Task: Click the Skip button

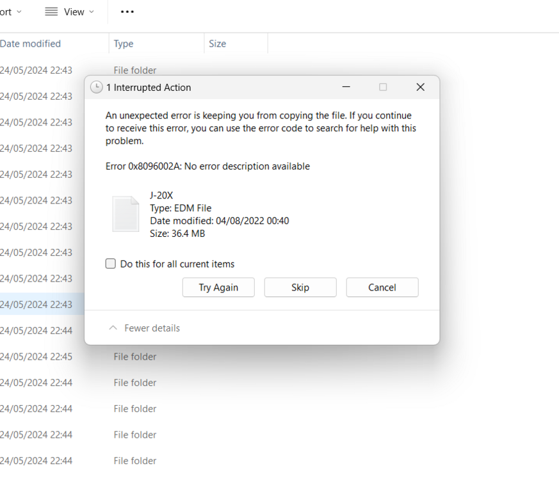Action: (300, 287)
